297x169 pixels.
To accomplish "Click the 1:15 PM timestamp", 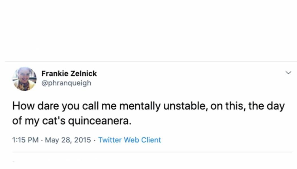I will coord(25,140).
